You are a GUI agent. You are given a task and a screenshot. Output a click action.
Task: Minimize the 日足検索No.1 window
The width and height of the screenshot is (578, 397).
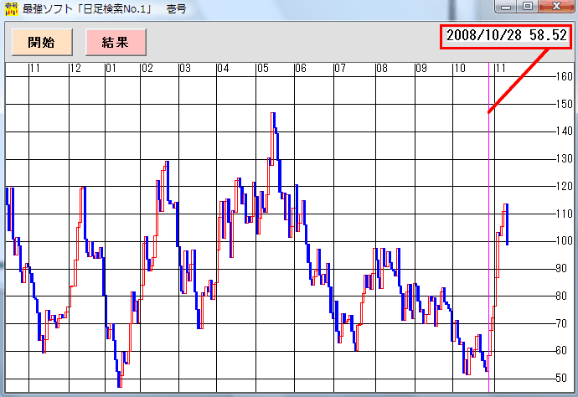click(x=506, y=6)
